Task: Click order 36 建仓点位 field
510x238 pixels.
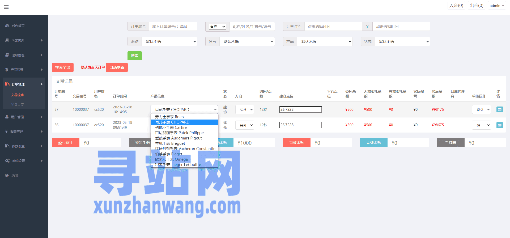Action: [x=301, y=125]
